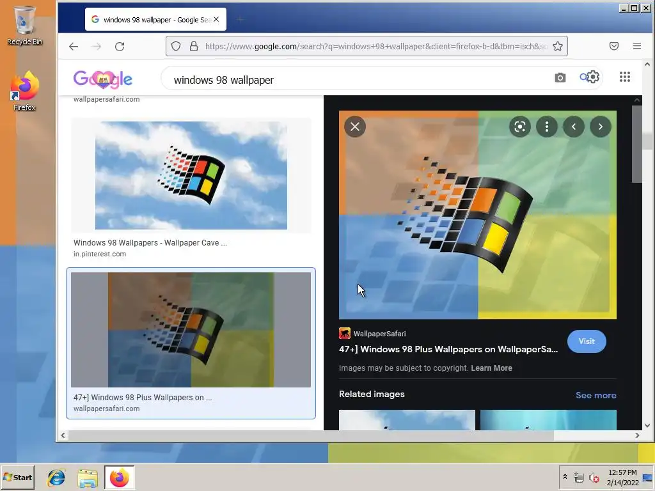Select the Firefox desktop shortcut
655x491 pixels.
(x=24, y=91)
